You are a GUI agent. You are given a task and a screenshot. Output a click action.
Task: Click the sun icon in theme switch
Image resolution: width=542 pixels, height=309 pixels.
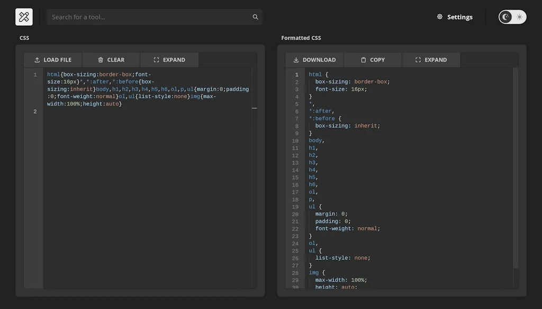519,17
